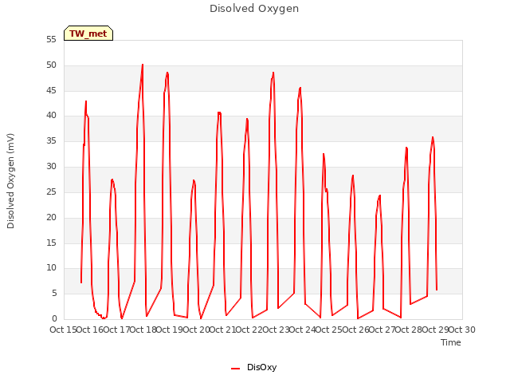Click the last data peak at 36 mV on Oct 28
510x383 pixels.
433,137
